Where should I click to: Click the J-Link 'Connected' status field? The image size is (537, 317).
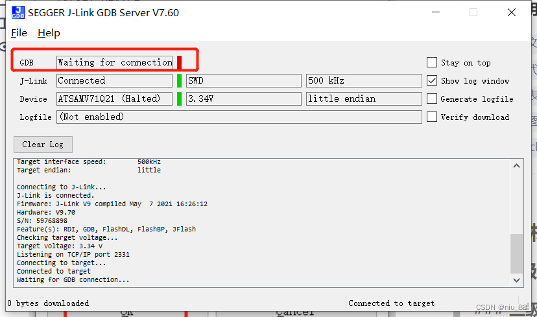tap(114, 80)
